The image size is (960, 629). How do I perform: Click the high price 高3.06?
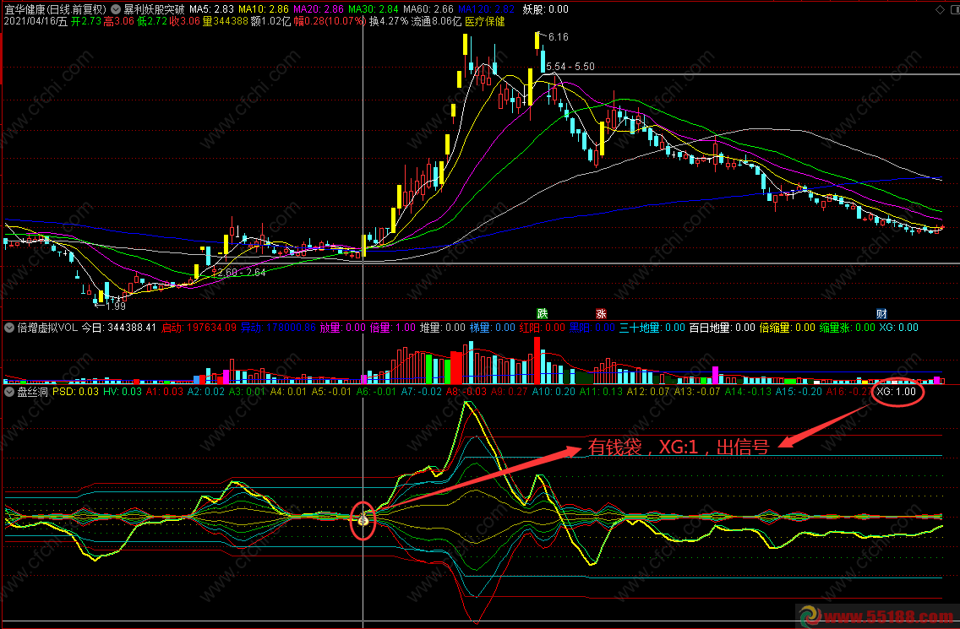(119, 21)
